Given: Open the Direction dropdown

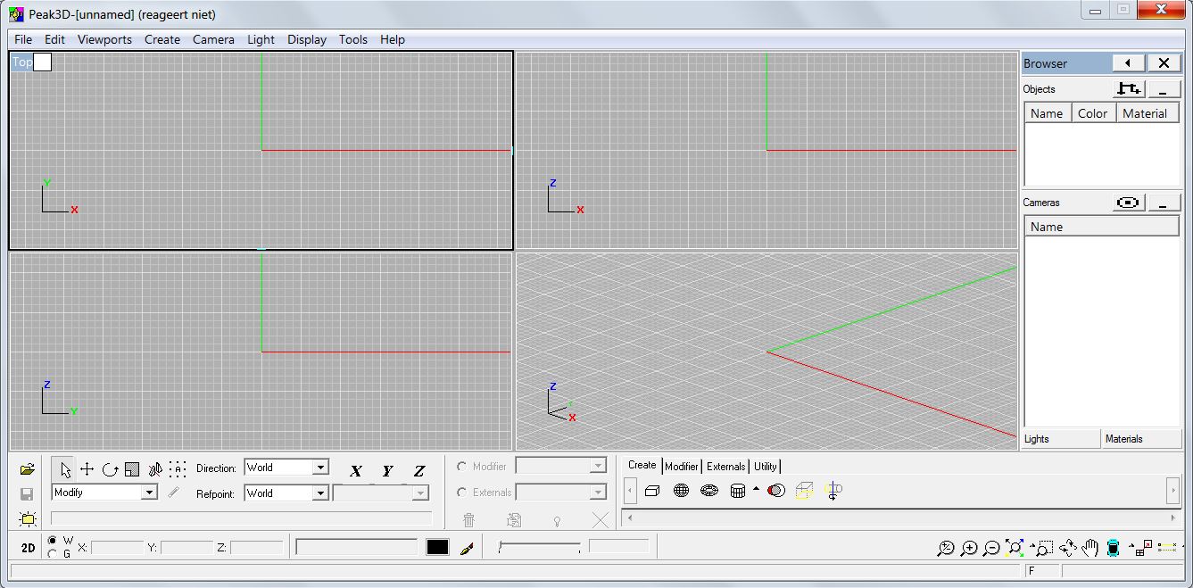Looking at the screenshot, I should [286, 468].
